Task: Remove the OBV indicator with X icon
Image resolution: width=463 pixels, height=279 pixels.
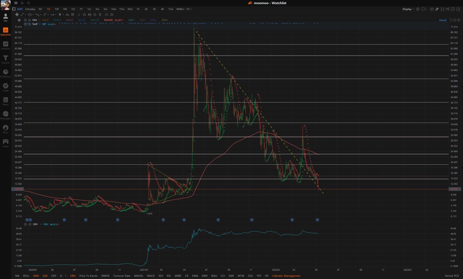Action: 30,224
